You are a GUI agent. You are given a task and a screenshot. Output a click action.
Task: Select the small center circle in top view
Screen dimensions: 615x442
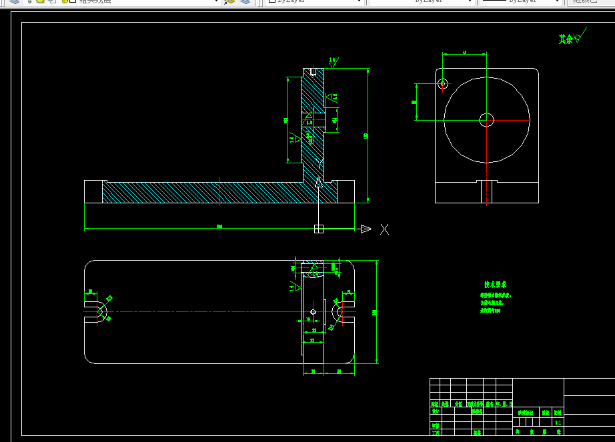[x=313, y=312]
